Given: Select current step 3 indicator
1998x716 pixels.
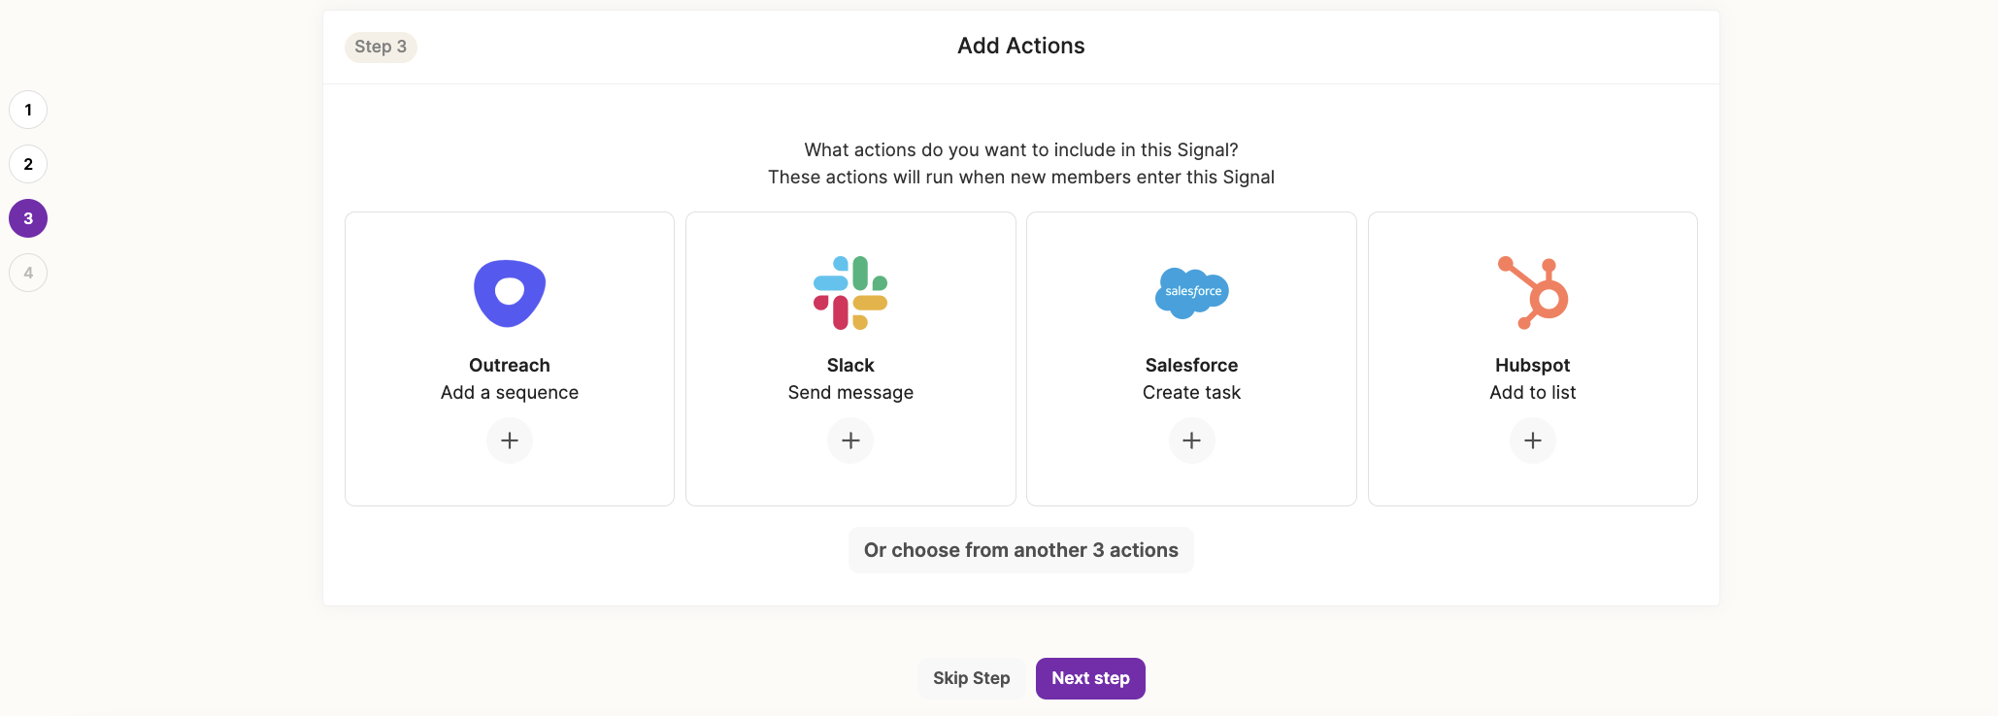Looking at the screenshot, I should (x=28, y=218).
